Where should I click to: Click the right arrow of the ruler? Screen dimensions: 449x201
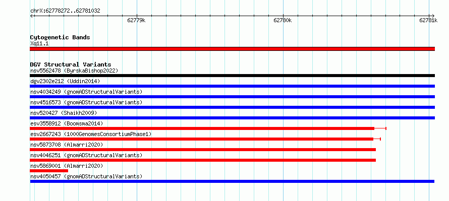click(433, 16)
